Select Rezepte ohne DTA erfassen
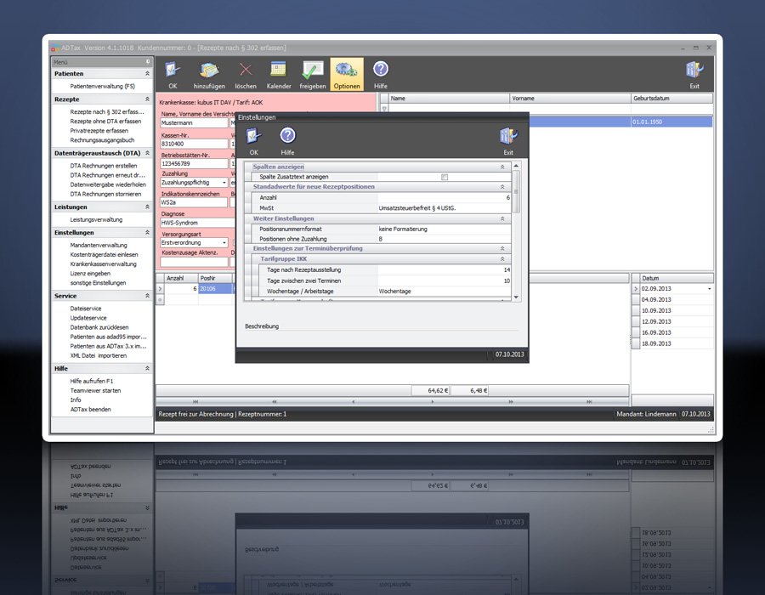 tap(105, 122)
